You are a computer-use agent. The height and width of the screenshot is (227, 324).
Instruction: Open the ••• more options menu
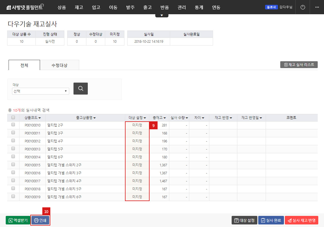(x=317, y=7)
